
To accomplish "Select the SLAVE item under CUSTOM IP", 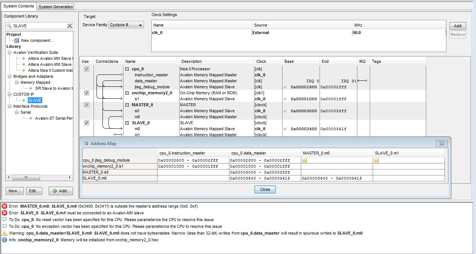I will 34,100.
